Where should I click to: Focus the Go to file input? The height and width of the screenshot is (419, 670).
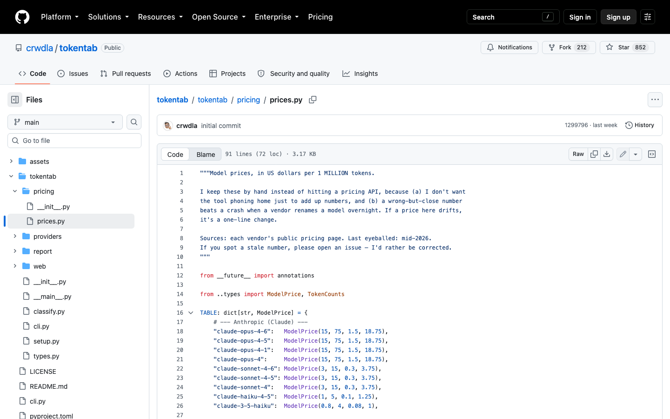point(74,141)
